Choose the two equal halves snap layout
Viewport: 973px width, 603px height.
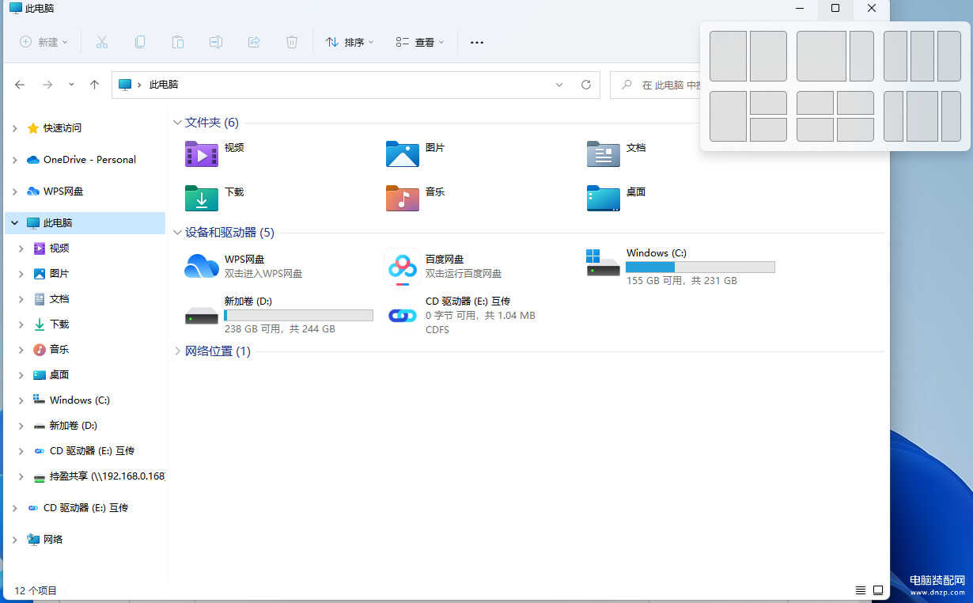pos(748,56)
